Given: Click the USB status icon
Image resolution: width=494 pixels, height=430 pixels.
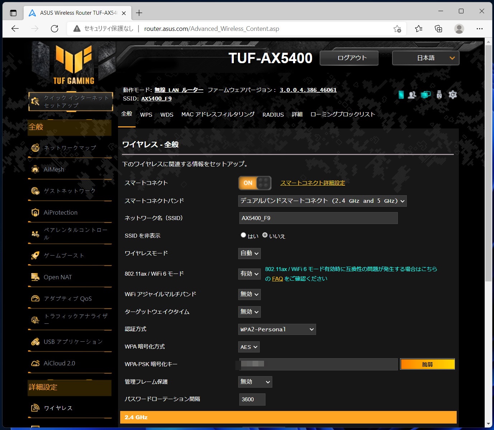Looking at the screenshot, I should [x=439, y=95].
